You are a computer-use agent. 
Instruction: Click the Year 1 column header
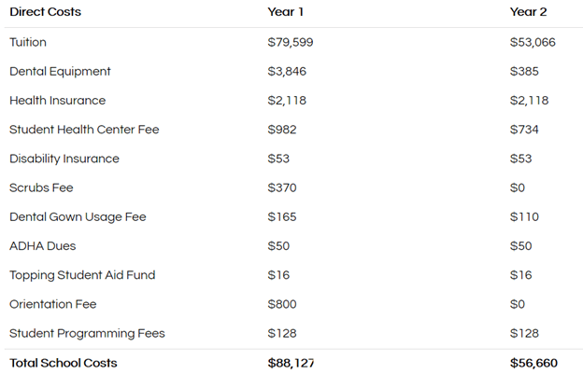[x=285, y=12]
